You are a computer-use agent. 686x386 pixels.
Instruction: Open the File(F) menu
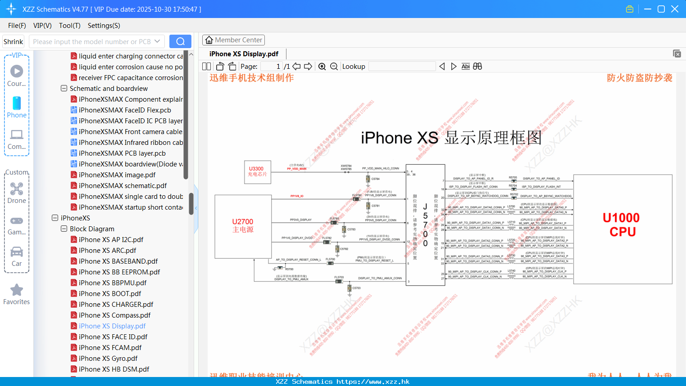(x=17, y=26)
